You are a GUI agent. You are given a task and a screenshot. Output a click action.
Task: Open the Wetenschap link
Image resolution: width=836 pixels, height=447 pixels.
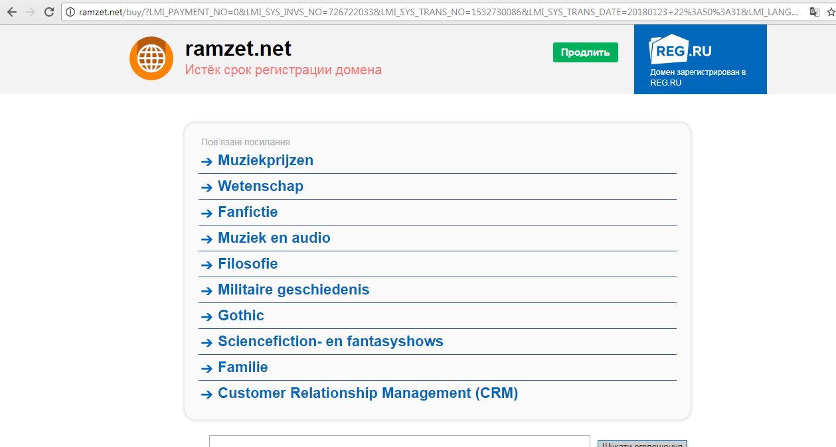click(260, 186)
